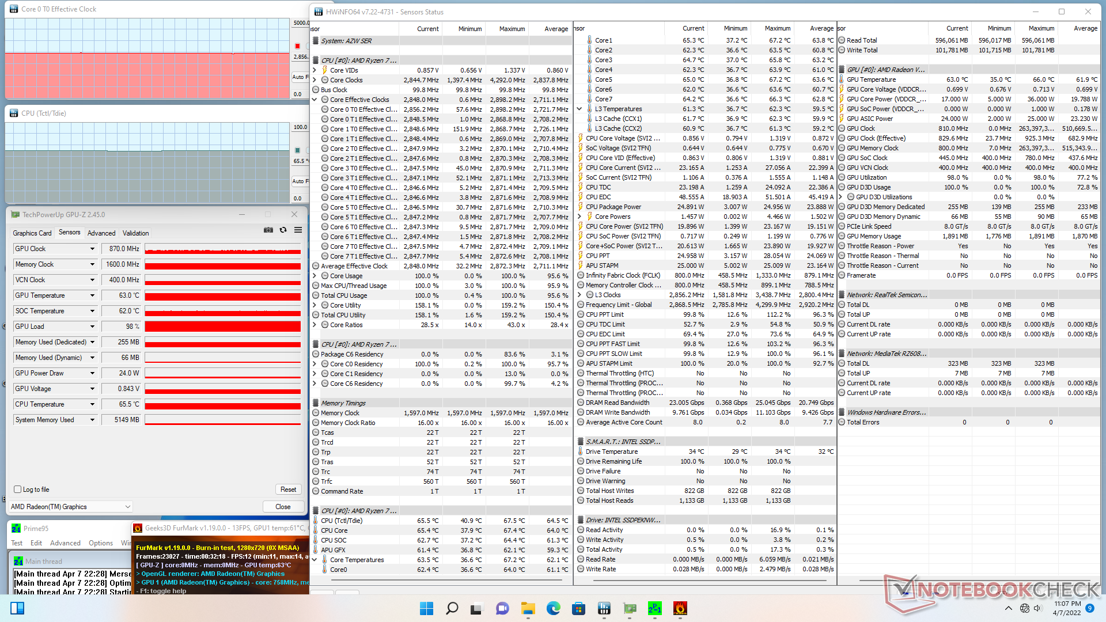Screen dimensions: 1106x622
Task: Select Drive Temperature sensor row
Action: click(x=706, y=452)
